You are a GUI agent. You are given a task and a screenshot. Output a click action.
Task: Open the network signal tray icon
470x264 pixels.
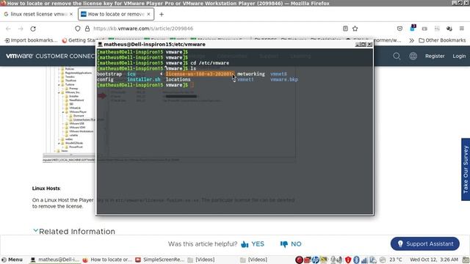pos(364,260)
